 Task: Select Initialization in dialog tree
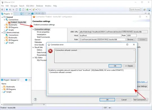click(41, 35)
